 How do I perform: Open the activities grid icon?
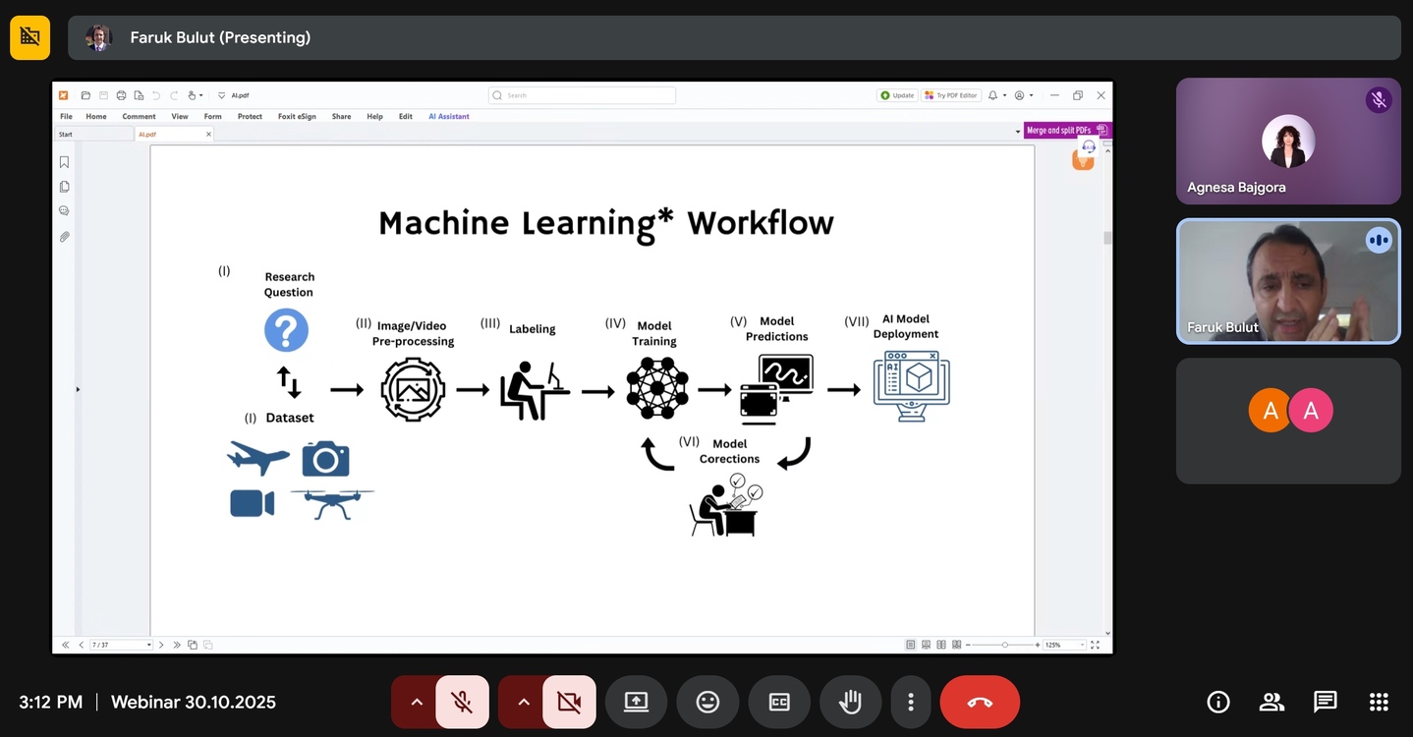[x=1379, y=702]
